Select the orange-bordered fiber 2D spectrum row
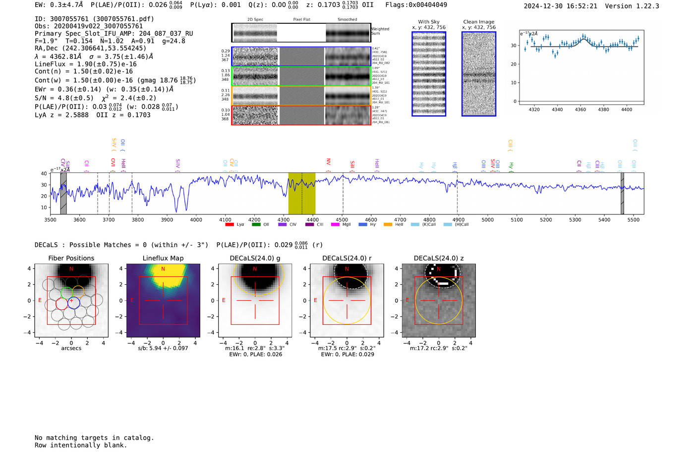This screenshot has width=694, height=472. click(301, 96)
